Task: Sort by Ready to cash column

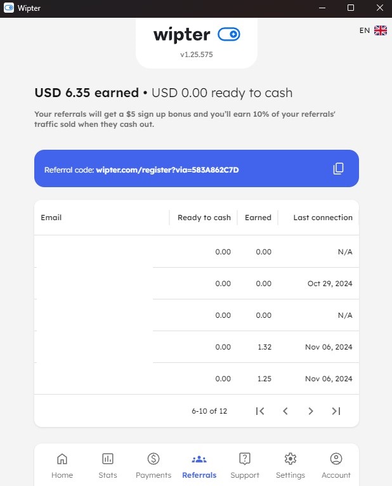Action: point(204,218)
